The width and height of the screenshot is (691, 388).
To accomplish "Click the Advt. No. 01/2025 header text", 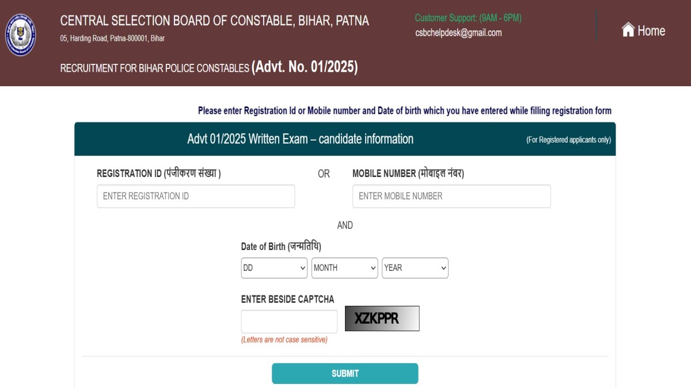I will [x=305, y=67].
